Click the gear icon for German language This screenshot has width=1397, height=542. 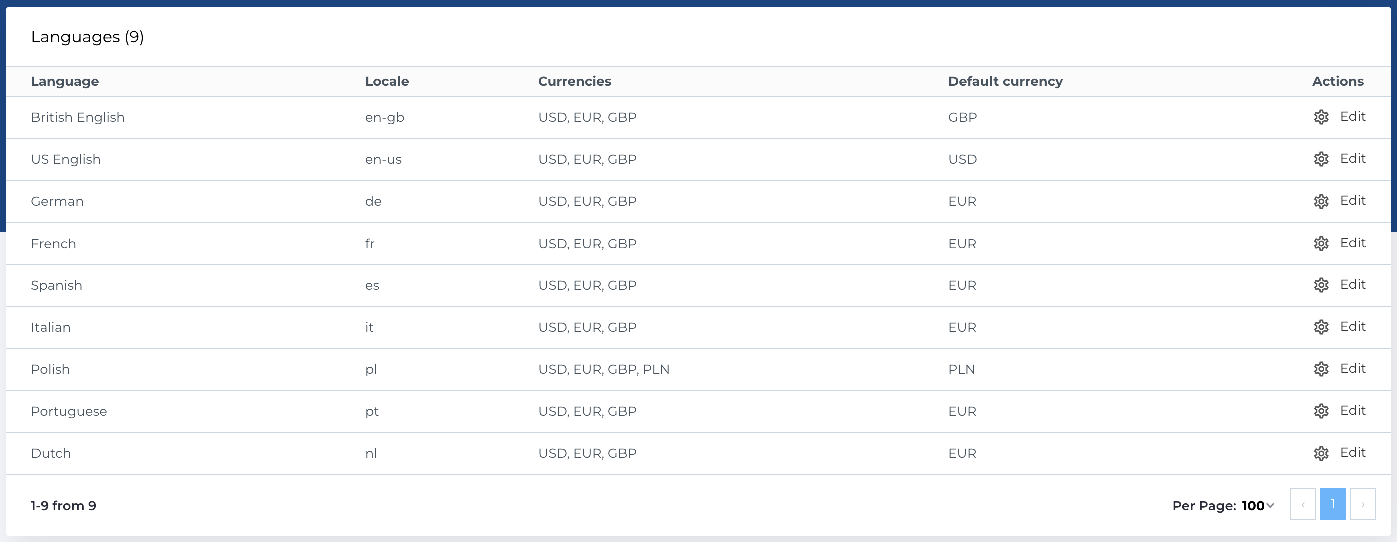1321,201
